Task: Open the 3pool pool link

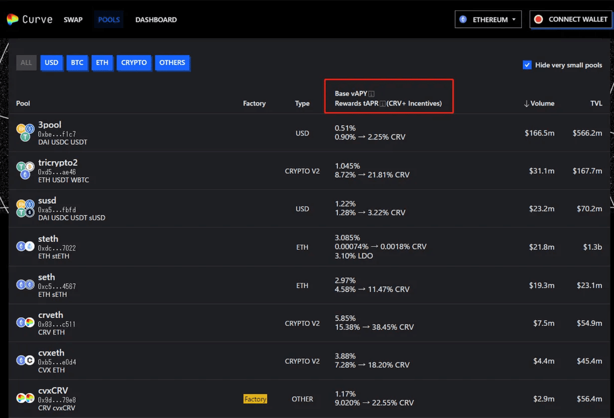Action: [x=50, y=125]
